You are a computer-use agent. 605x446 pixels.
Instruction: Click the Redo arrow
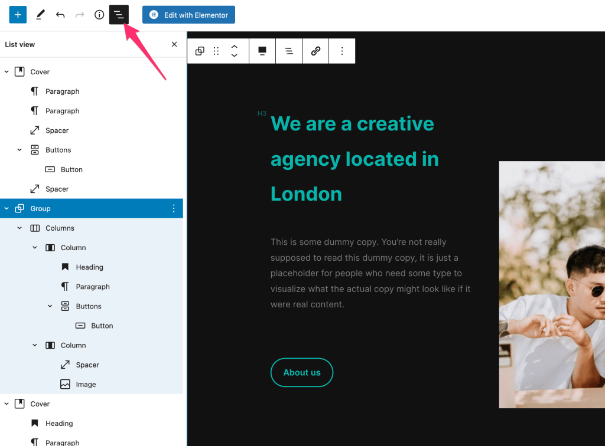click(x=80, y=15)
